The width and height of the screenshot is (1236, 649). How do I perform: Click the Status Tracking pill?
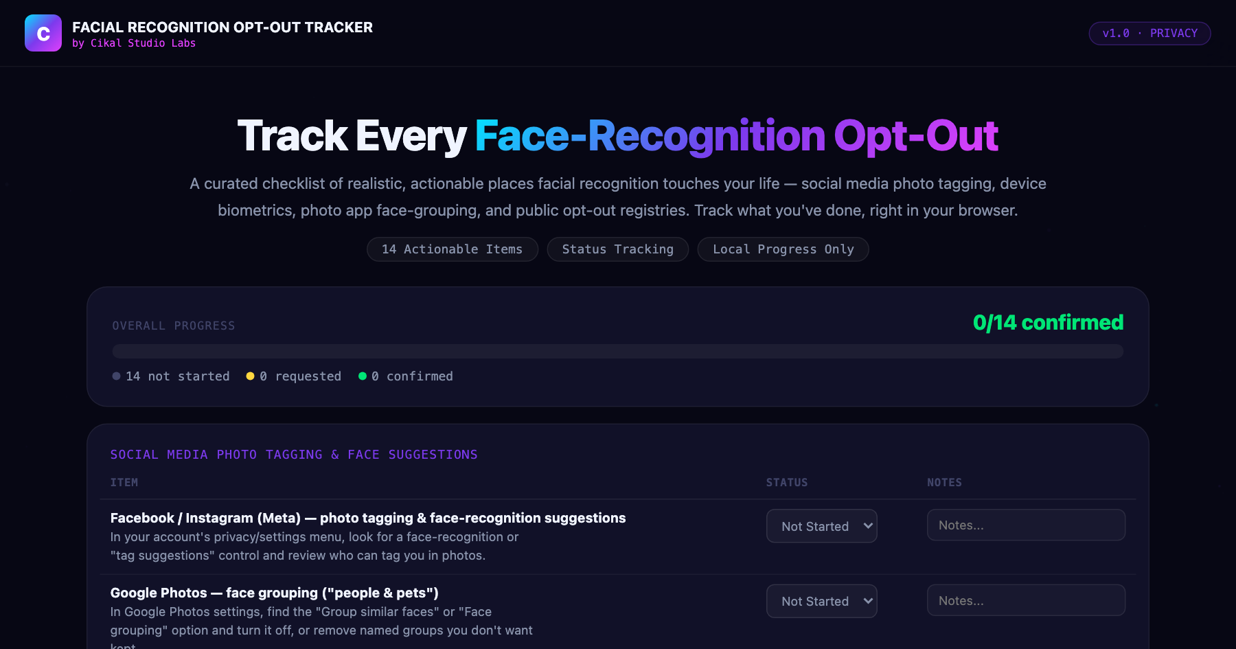617,249
